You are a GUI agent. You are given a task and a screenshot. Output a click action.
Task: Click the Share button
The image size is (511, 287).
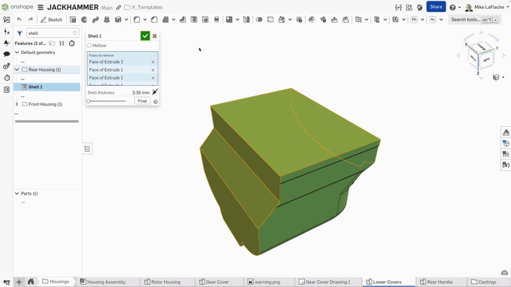(x=436, y=7)
